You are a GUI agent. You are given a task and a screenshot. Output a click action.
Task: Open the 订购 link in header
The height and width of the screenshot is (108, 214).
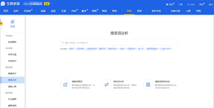point(181,5)
